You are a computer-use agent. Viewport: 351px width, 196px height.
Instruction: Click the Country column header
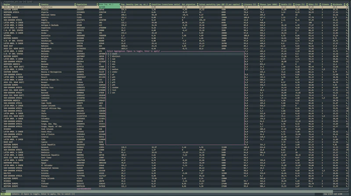point(45,4)
